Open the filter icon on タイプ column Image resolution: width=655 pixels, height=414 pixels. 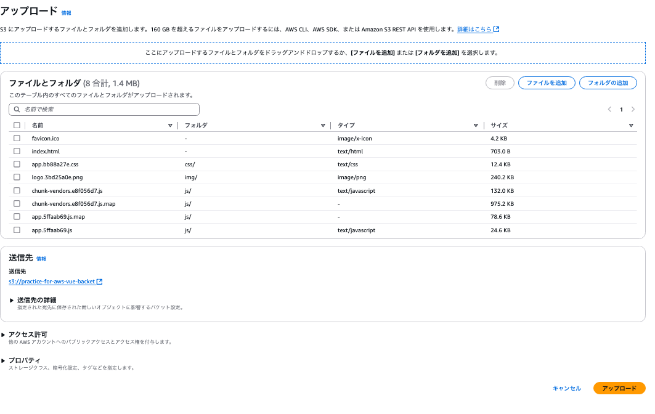click(476, 125)
